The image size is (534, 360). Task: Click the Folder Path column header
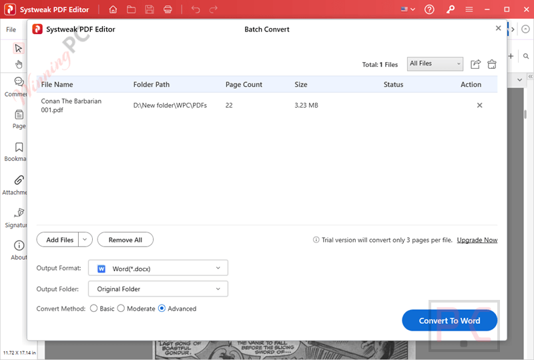[x=152, y=85]
